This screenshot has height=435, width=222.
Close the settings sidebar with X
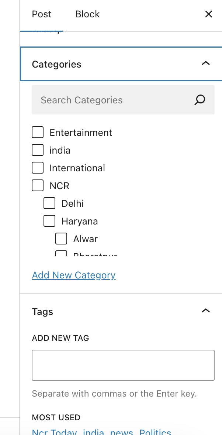[209, 14]
